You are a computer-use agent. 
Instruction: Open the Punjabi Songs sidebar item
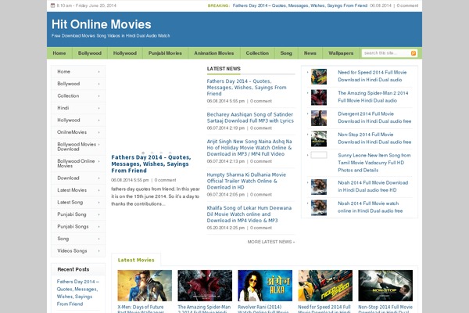[x=78, y=226]
